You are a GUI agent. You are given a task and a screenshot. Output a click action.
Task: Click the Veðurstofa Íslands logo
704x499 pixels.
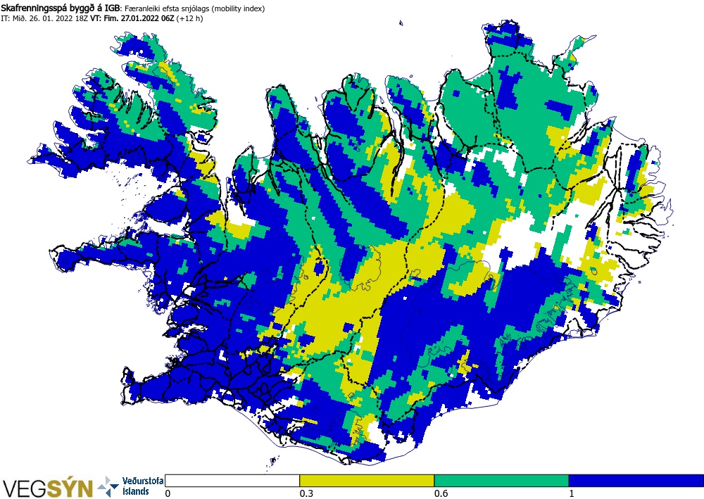130,486
